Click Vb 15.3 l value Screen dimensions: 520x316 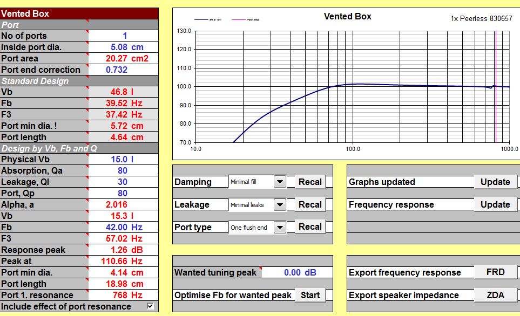pyautogui.click(x=123, y=216)
